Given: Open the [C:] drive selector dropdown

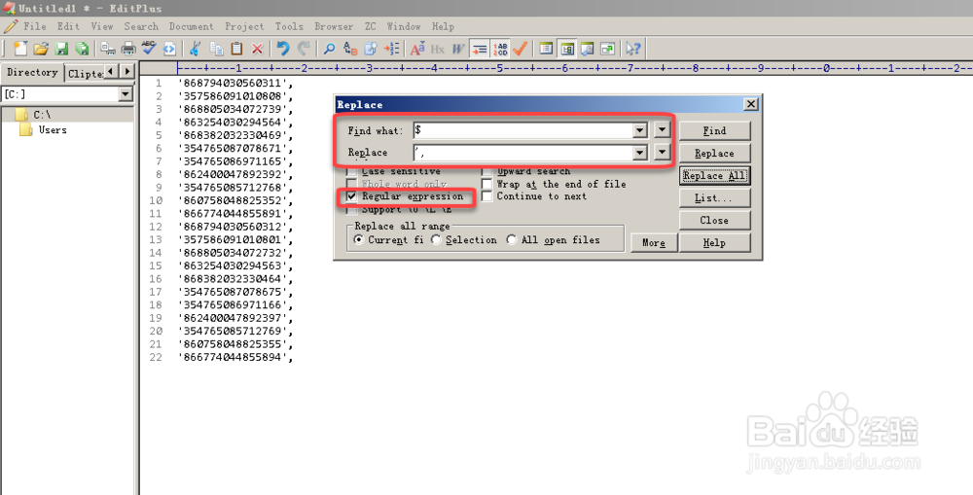Looking at the screenshot, I should tap(126, 94).
